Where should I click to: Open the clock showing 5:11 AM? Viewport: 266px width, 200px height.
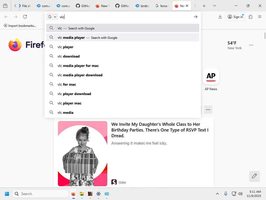pyautogui.click(x=254, y=194)
